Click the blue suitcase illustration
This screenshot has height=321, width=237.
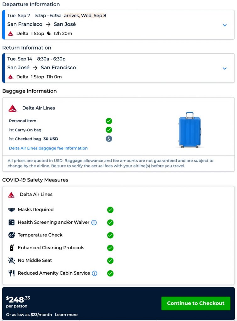(x=190, y=130)
